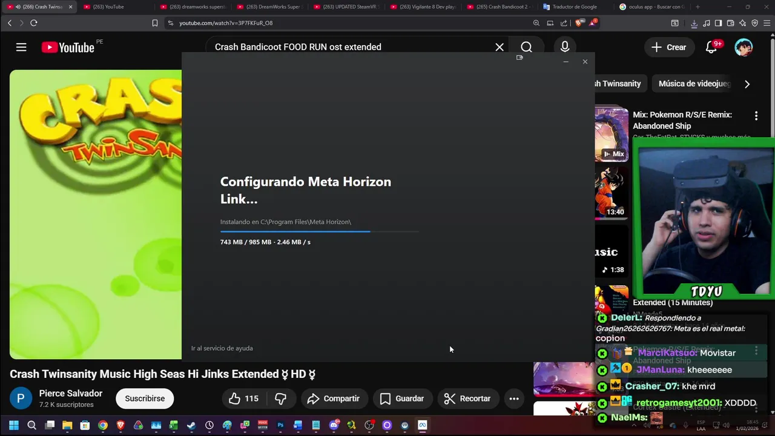The height and width of the screenshot is (436, 775).
Task: Click the Compartir button
Action: 334,398
